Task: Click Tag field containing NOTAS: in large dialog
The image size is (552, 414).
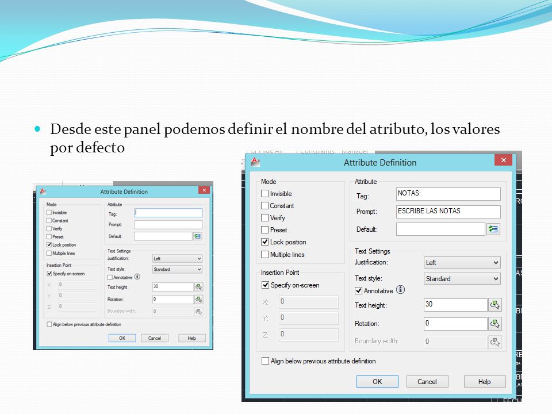Action: click(448, 194)
